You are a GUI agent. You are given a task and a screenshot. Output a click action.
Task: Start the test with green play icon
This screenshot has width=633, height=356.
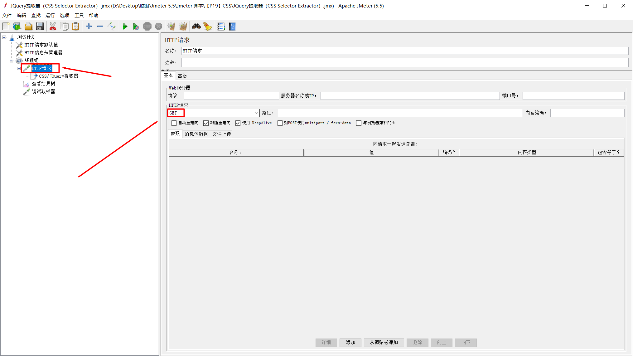pos(125,27)
